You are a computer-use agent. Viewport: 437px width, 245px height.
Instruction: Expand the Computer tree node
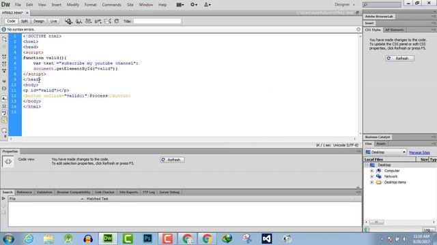click(371, 171)
